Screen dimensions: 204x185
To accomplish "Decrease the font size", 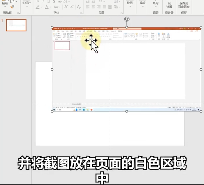I will (x=72, y=7).
